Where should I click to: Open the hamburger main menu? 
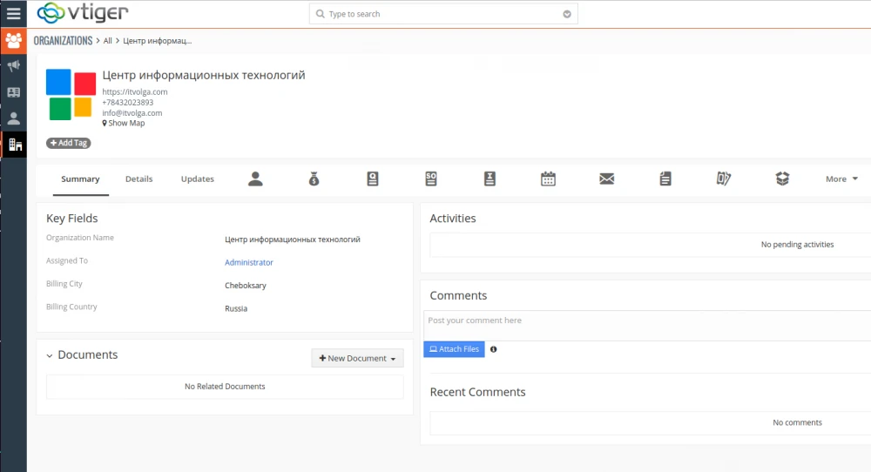pos(13,13)
